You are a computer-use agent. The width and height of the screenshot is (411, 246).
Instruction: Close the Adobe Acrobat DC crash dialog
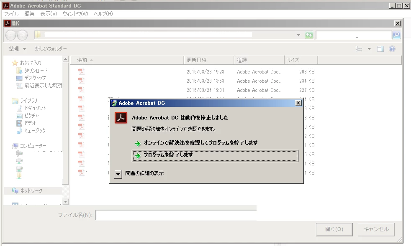click(298, 103)
